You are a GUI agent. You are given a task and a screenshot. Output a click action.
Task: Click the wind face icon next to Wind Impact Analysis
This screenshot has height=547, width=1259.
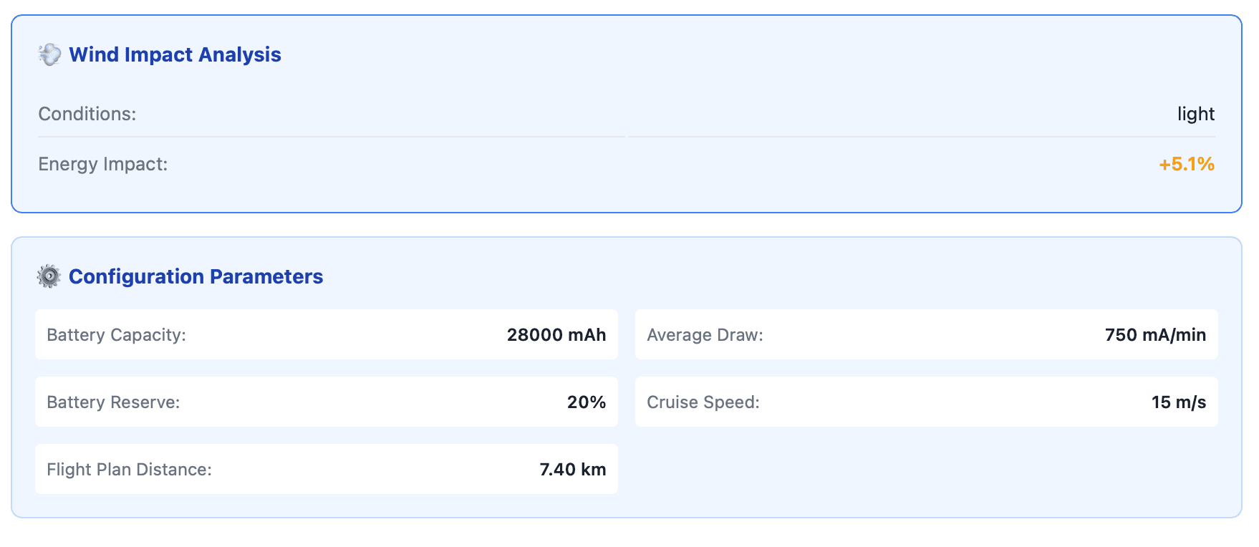[49, 54]
